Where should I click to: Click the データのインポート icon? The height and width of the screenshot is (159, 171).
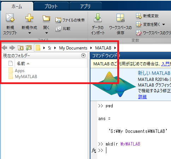[98, 18]
